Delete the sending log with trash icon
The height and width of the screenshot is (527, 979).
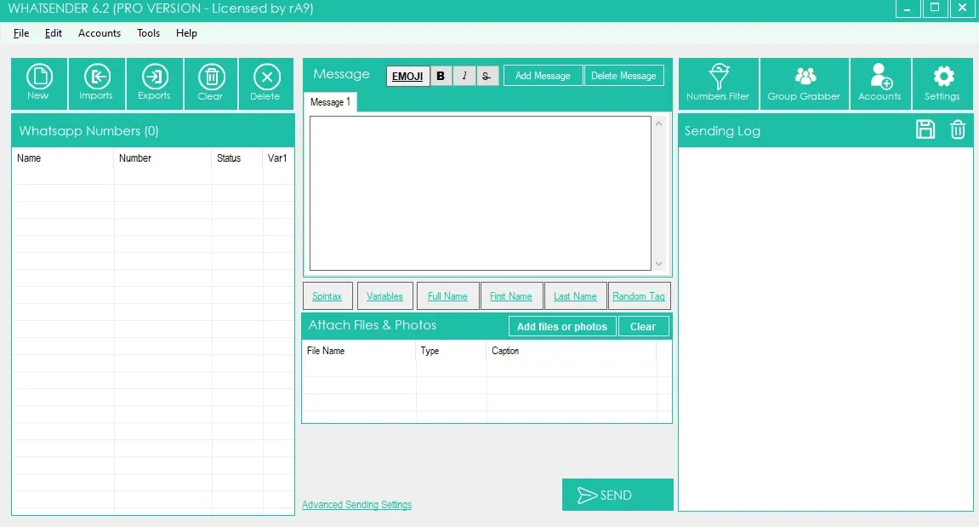click(x=958, y=130)
